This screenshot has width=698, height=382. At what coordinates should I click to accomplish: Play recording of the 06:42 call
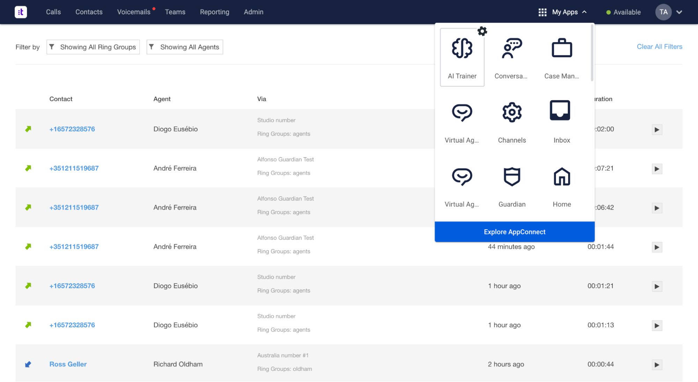[x=657, y=208]
